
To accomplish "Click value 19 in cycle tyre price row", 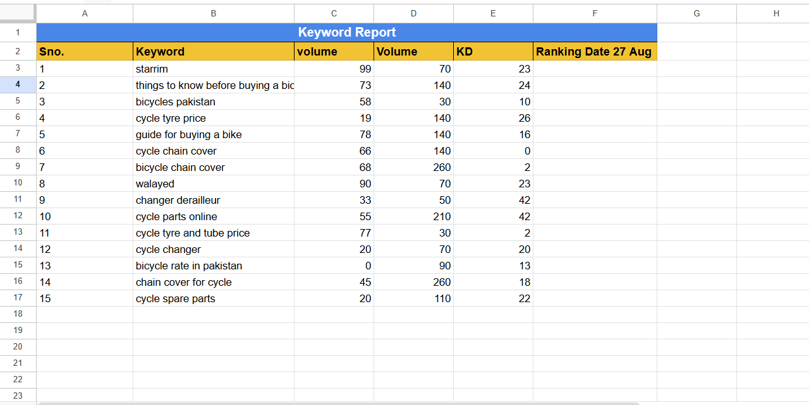I will click(334, 118).
